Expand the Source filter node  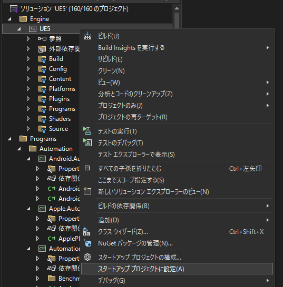click(28, 129)
